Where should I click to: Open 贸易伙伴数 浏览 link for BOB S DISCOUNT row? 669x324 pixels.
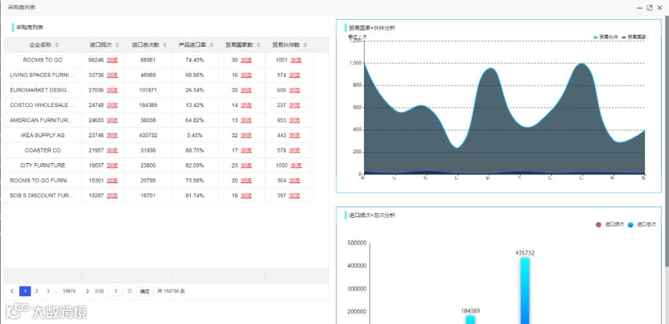[294, 195]
